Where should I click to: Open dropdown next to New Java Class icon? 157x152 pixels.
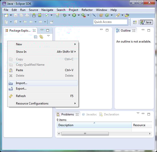click(112, 15)
